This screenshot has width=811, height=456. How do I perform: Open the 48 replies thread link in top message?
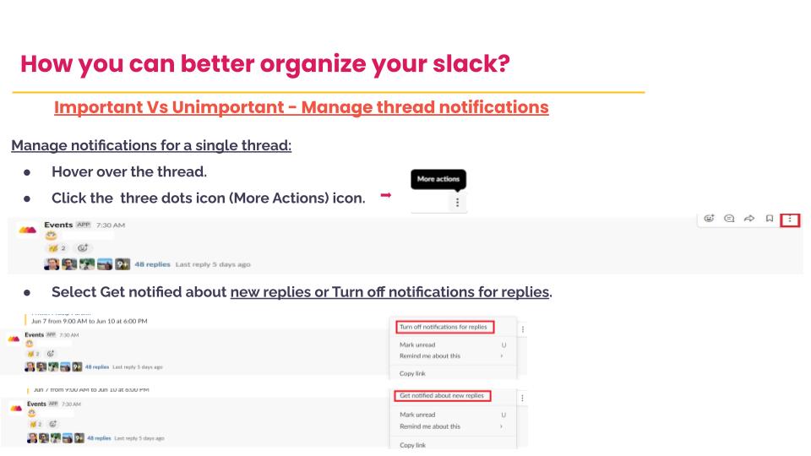pos(152,264)
